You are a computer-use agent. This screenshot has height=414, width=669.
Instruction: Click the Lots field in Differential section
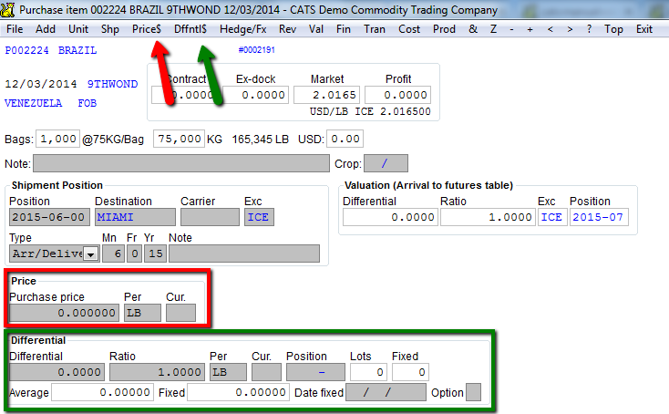click(368, 372)
